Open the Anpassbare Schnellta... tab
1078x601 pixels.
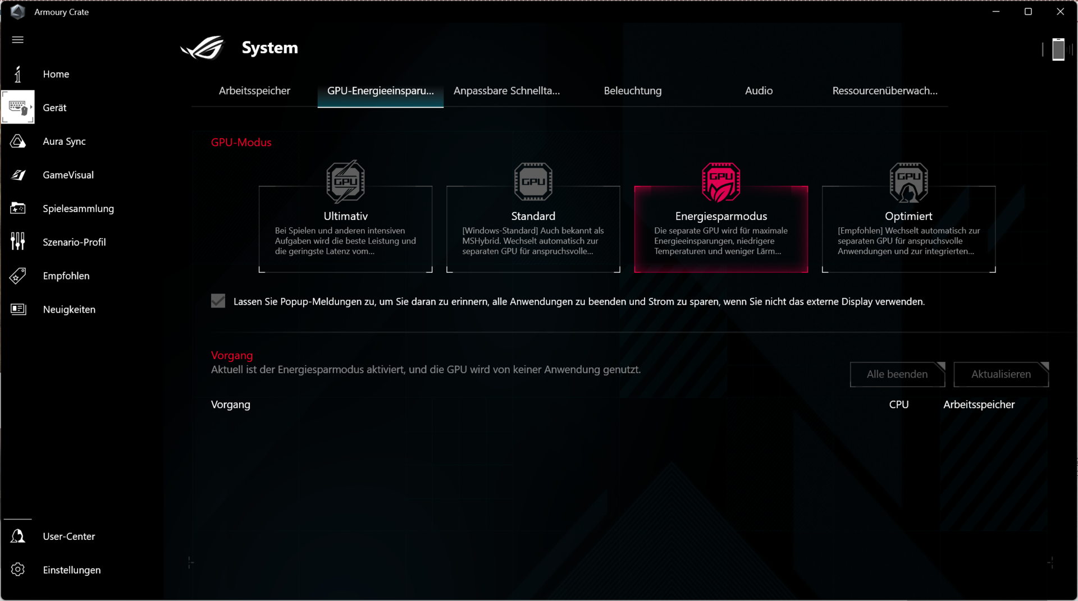(x=506, y=91)
